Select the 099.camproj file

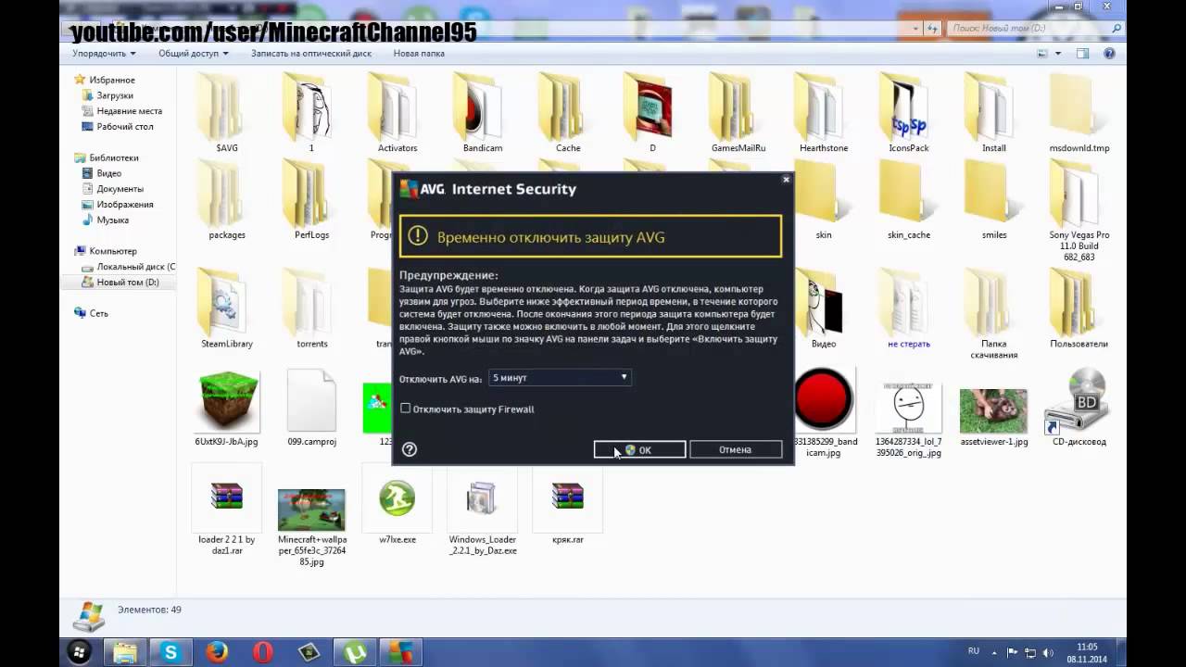tap(311, 408)
